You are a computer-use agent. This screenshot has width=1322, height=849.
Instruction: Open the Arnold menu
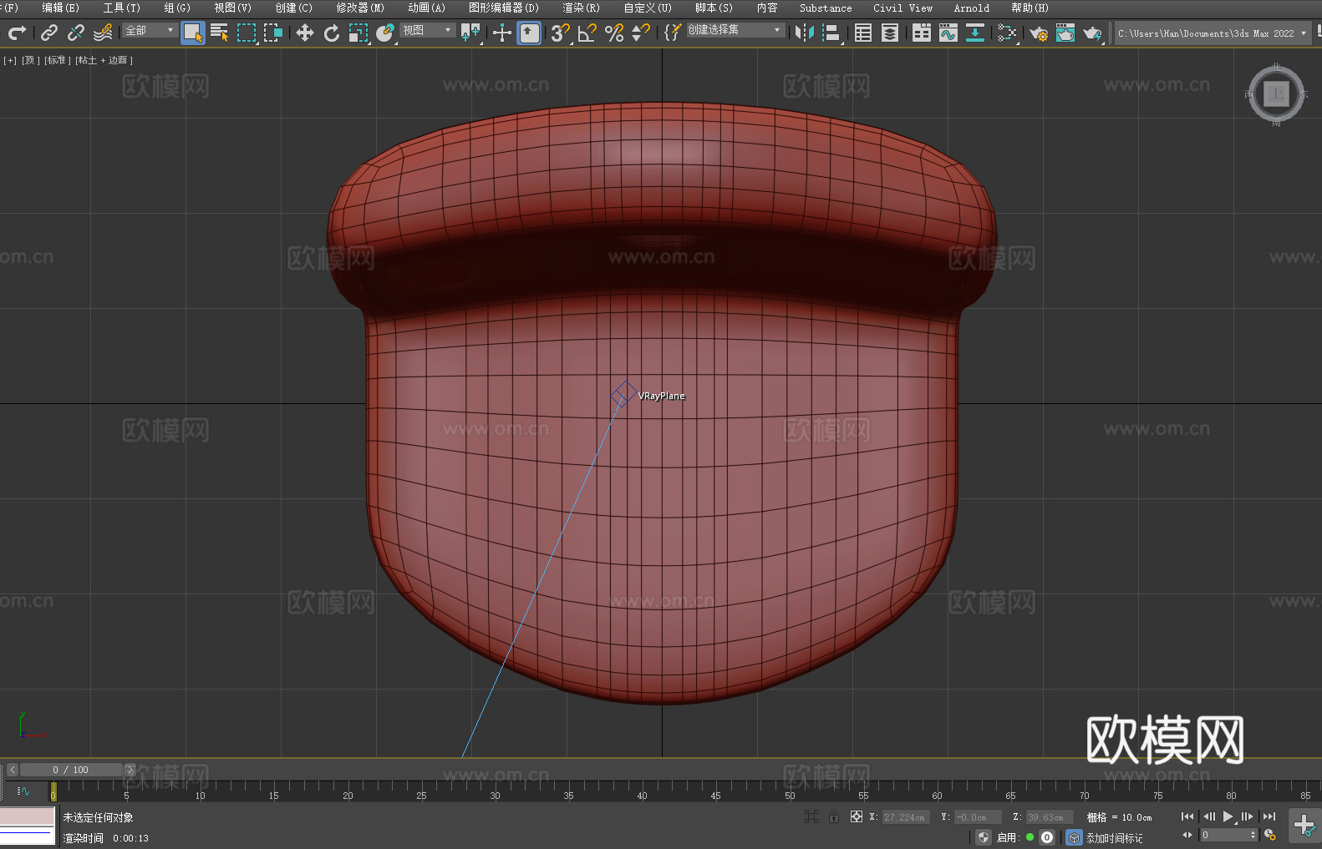[x=971, y=8]
